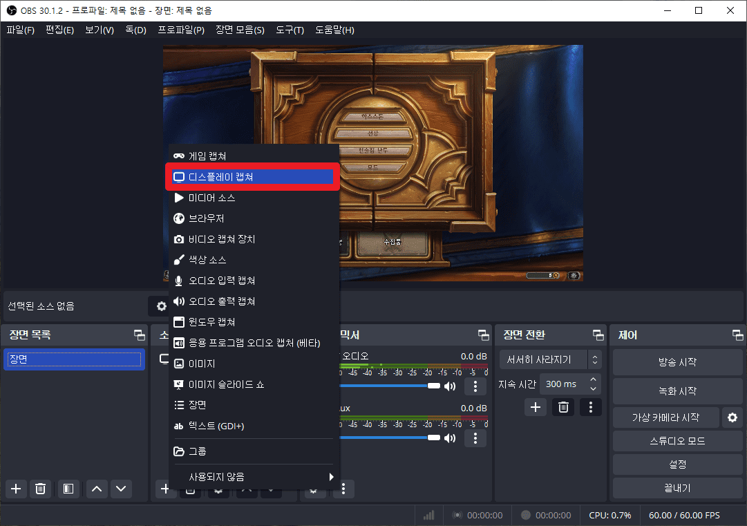Open the 장면 모음(S) menu
This screenshot has height=526, width=747.
[x=240, y=30]
